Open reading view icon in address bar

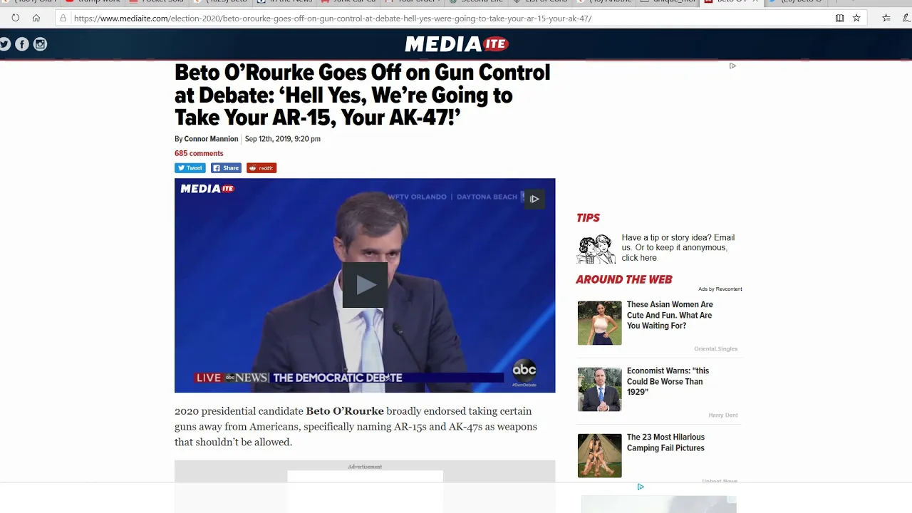(840, 18)
